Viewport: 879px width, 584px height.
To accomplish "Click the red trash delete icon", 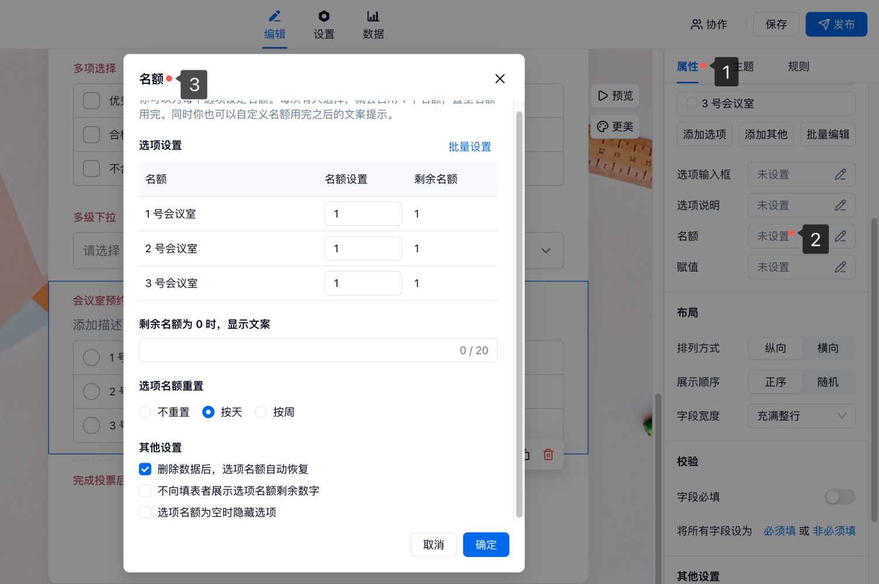I will pyautogui.click(x=548, y=455).
